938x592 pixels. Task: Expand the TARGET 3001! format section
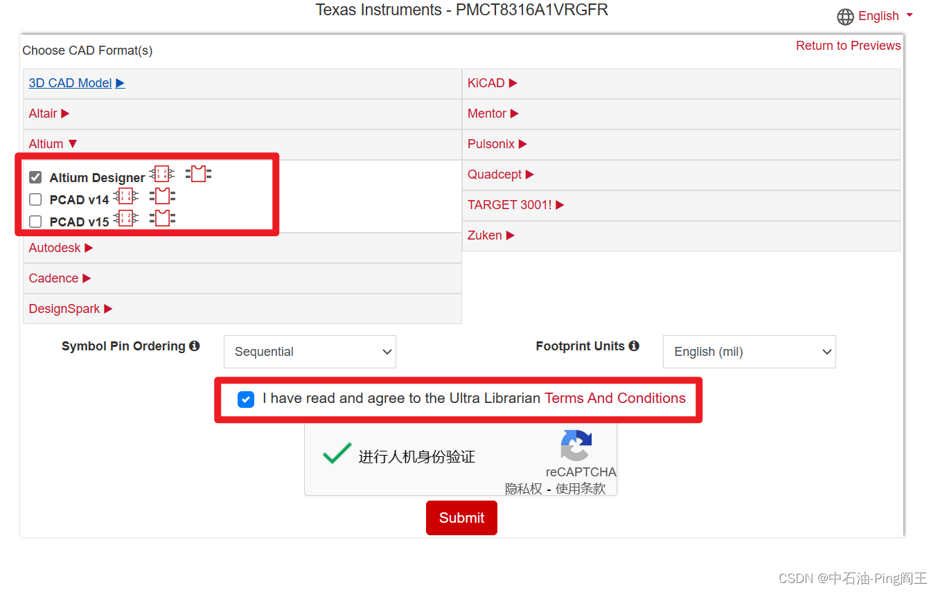[x=516, y=205]
